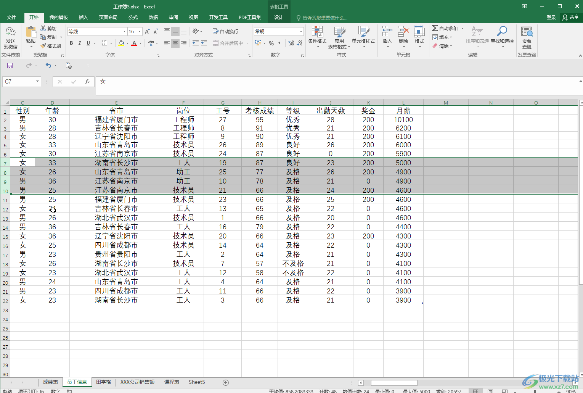Click the Find and Select magnifier
The width and height of the screenshot is (583, 393).
(x=502, y=32)
